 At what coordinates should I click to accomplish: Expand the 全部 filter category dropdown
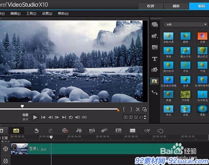click(186, 25)
